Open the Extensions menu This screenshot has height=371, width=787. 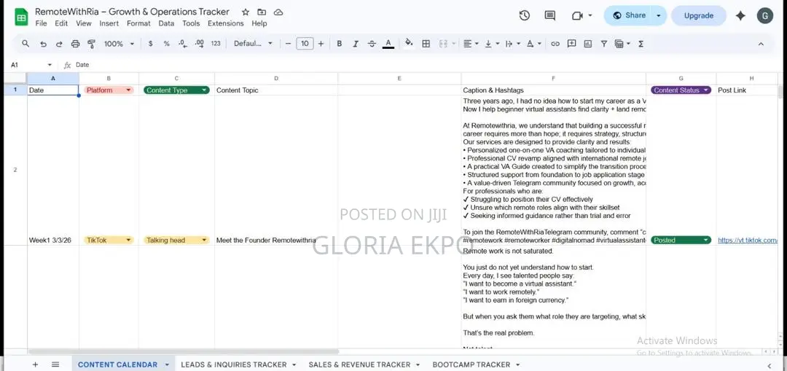point(227,23)
